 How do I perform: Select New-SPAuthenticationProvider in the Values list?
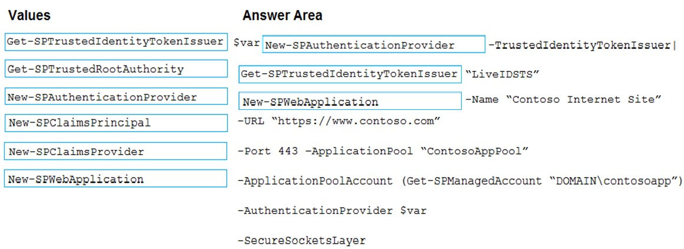(116, 97)
